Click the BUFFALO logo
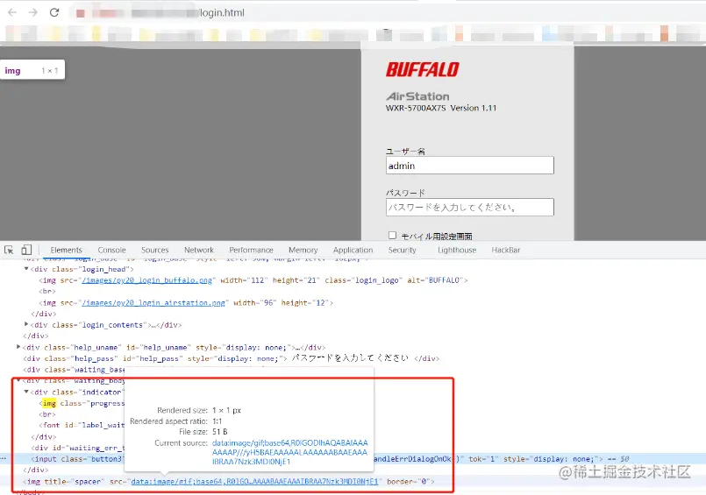Screen dimensions: 706x495 coord(423,69)
